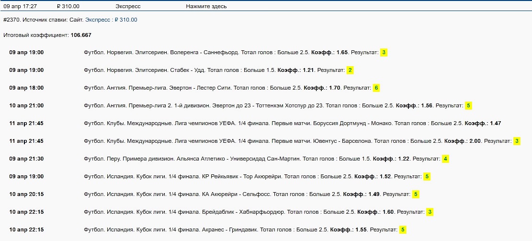The height and width of the screenshot is (241, 532).
Task: Click result 5 of Эвертон до 23 match
Action: (x=468, y=105)
